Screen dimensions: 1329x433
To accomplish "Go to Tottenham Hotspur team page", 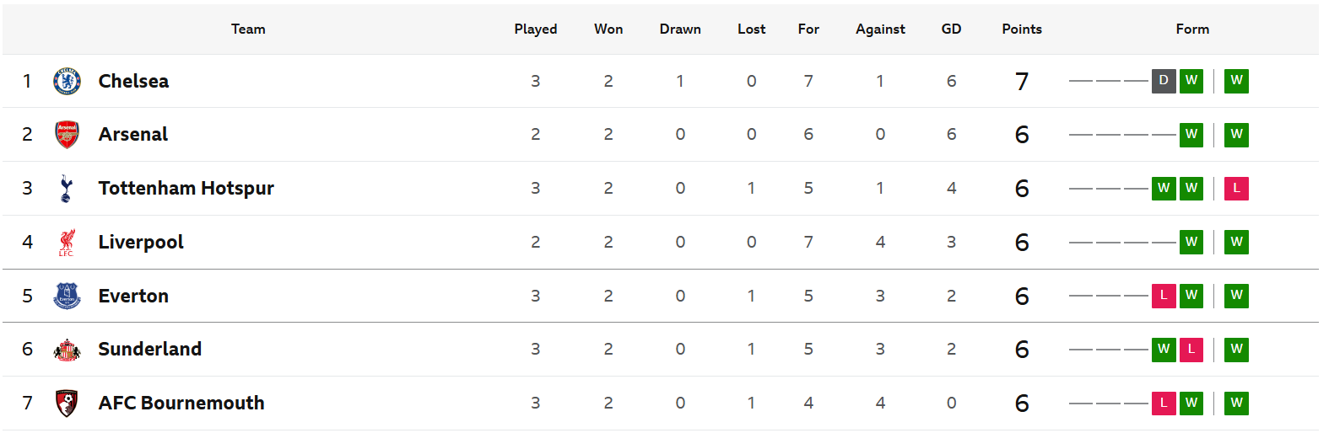I will point(186,189).
